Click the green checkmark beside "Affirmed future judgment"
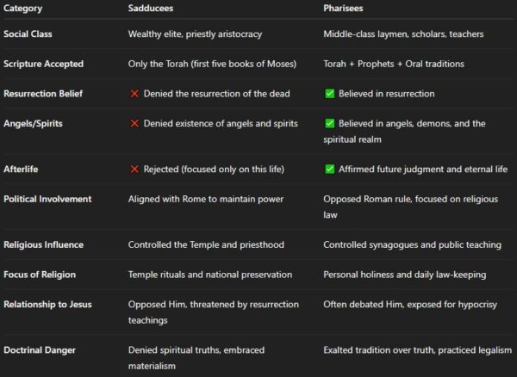This screenshot has height=377, width=517. (329, 168)
